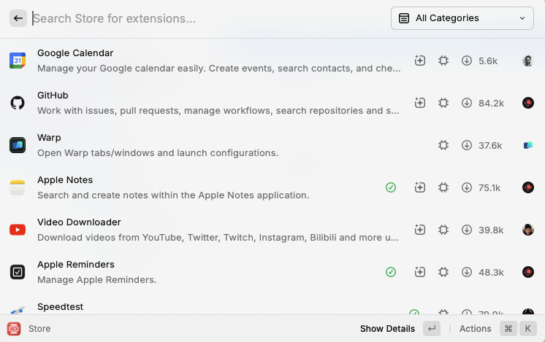Click the download icon next to 75.1k

click(x=466, y=187)
